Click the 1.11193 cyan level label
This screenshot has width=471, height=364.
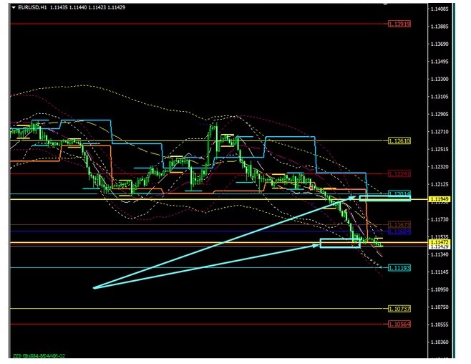pyautogui.click(x=399, y=268)
